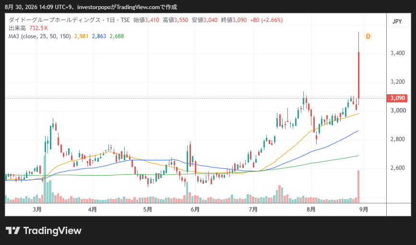Click the 5月 time axis label
The image size is (416, 245).
(147, 210)
